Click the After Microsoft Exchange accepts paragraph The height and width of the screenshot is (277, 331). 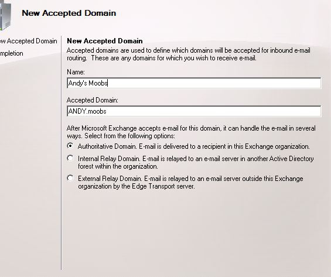coord(191,132)
